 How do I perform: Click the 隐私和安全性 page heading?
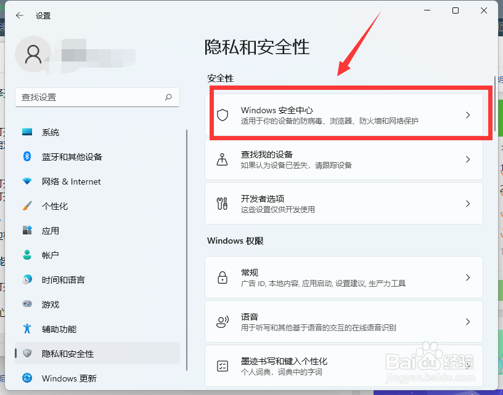pyautogui.click(x=257, y=47)
